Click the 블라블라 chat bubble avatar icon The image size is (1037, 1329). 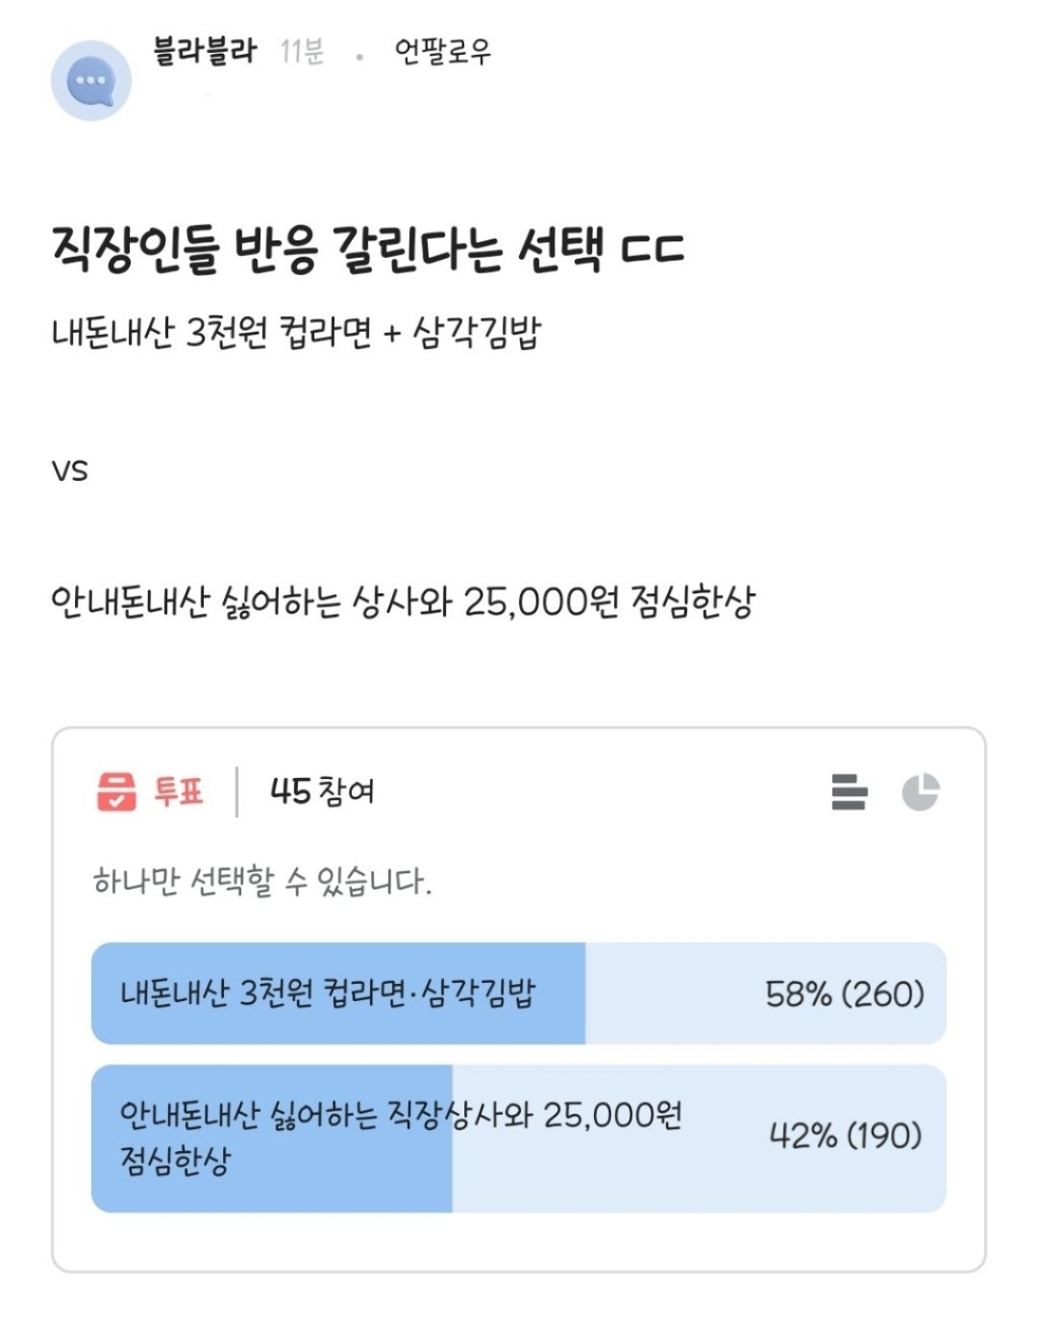click(91, 80)
